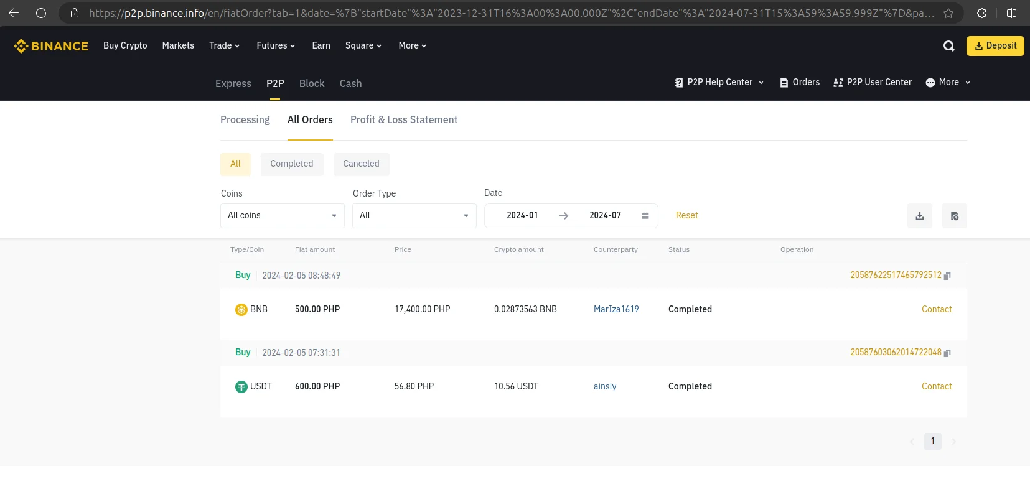Click the browser address bar

pyautogui.click(x=510, y=13)
